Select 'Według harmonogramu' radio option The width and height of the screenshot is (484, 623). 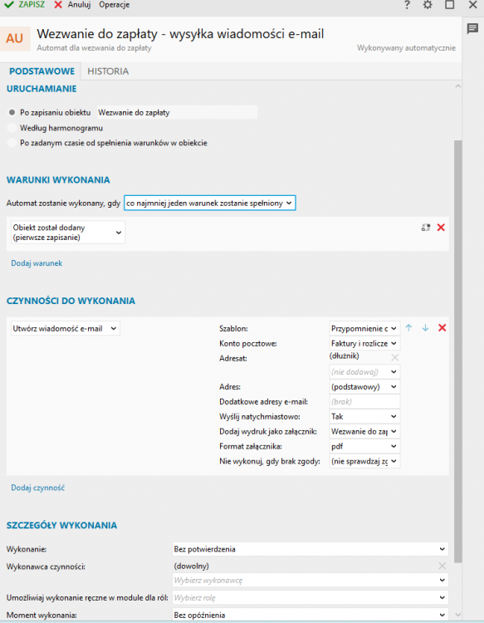point(12,128)
